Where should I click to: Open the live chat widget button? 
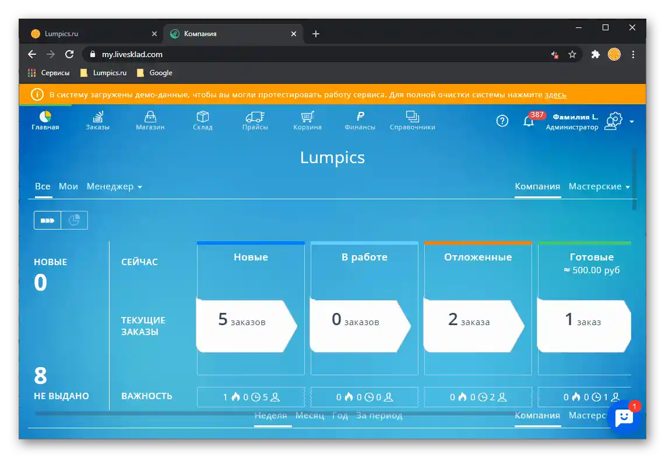click(x=624, y=417)
